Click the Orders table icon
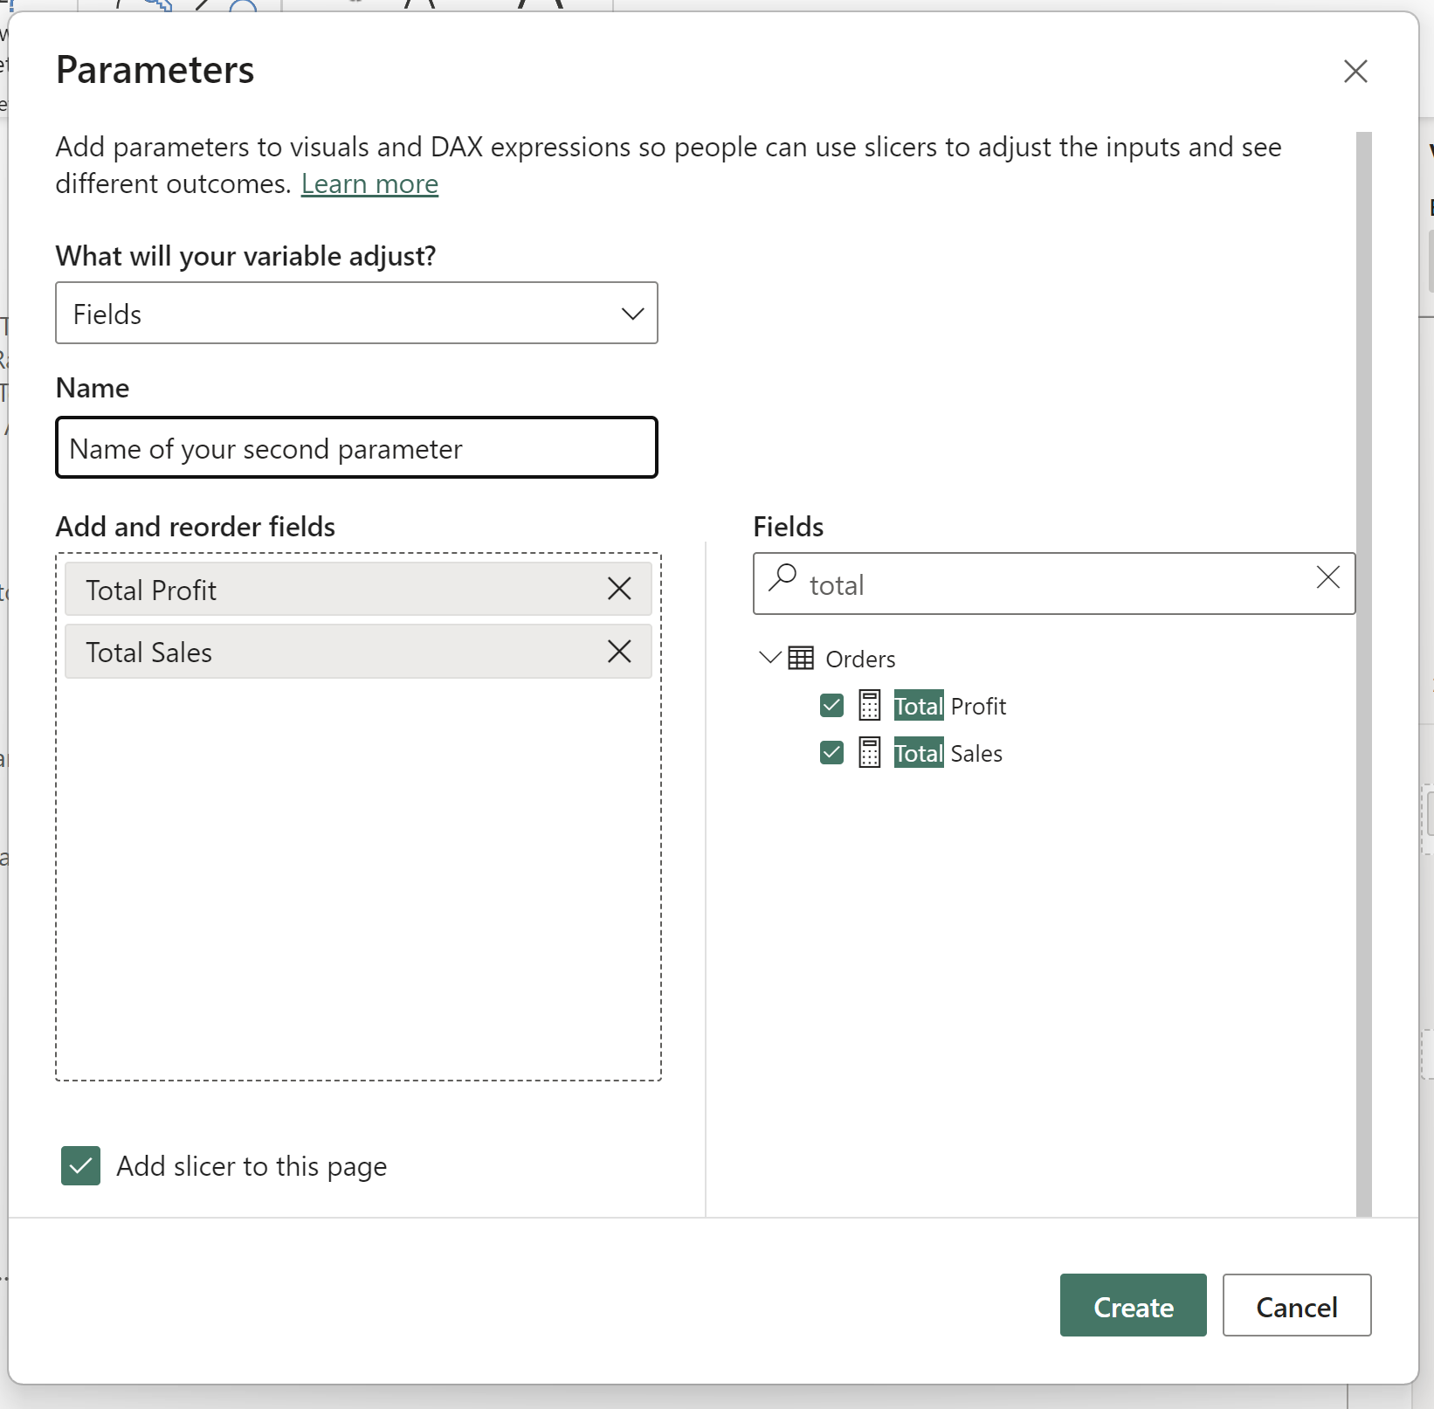 pos(801,658)
